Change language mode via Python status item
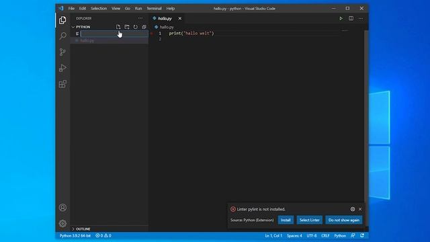The width and height of the screenshot is (430, 242). click(340, 235)
